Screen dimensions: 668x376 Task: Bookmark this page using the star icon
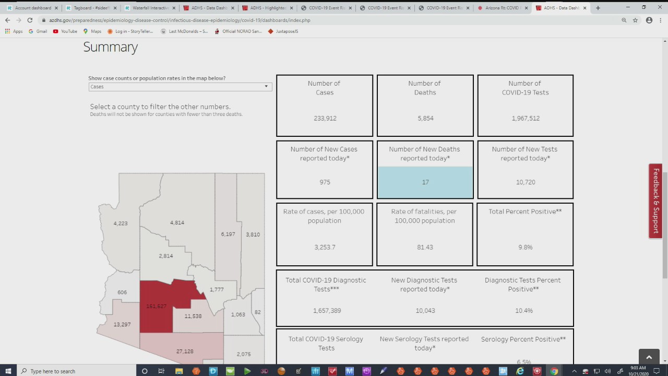click(x=635, y=20)
